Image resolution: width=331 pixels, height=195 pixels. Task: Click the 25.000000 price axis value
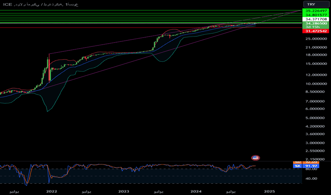click(316, 39)
